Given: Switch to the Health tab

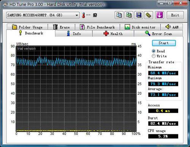Looking at the screenshot, I should (x=113, y=34).
